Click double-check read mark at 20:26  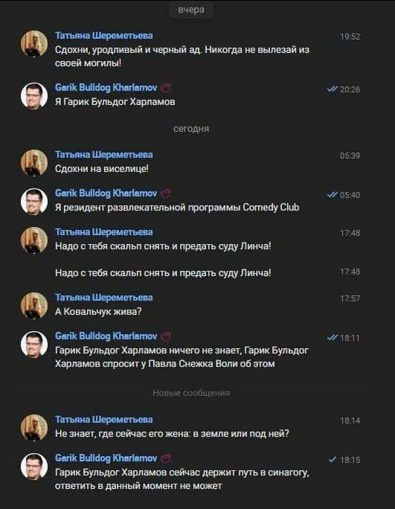pyautogui.click(x=333, y=89)
